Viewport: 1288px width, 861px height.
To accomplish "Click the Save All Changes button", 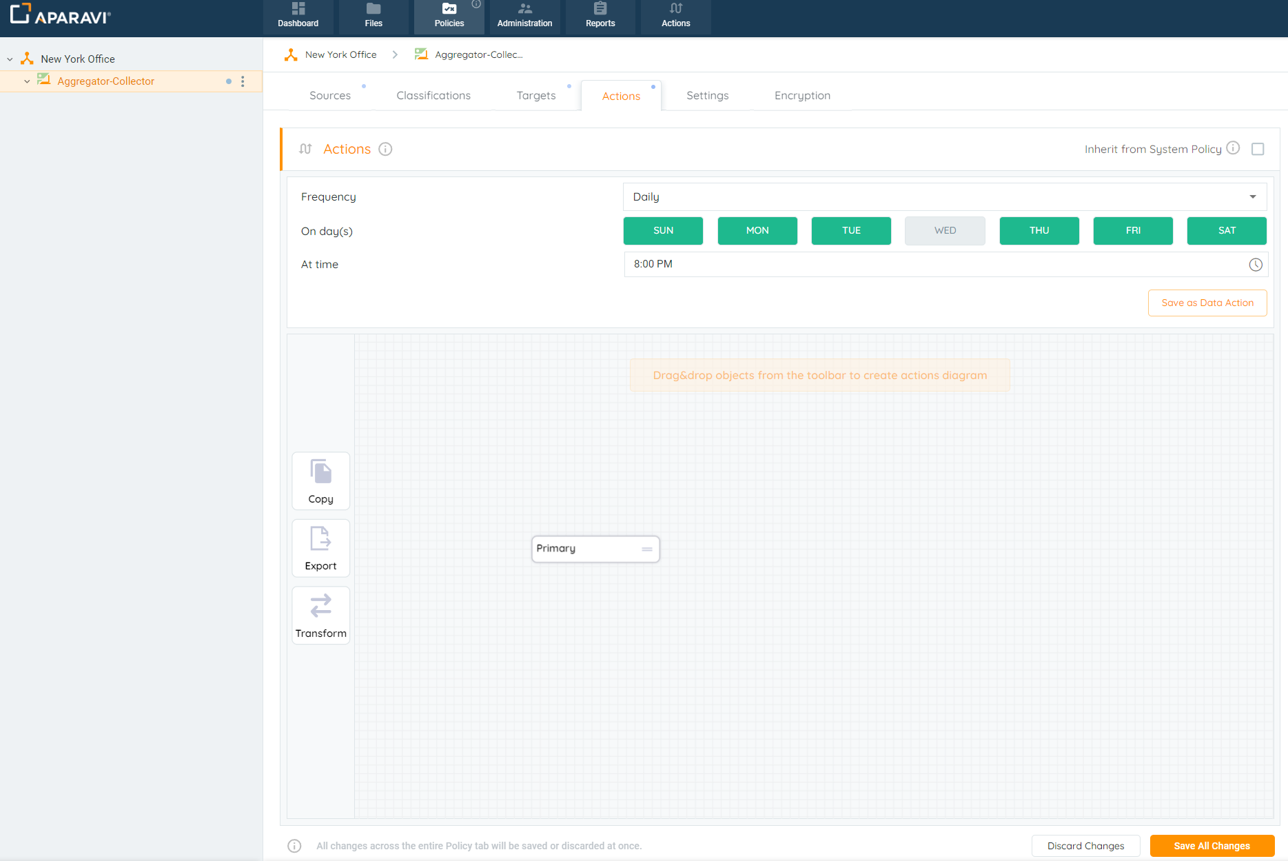I will pyautogui.click(x=1211, y=846).
